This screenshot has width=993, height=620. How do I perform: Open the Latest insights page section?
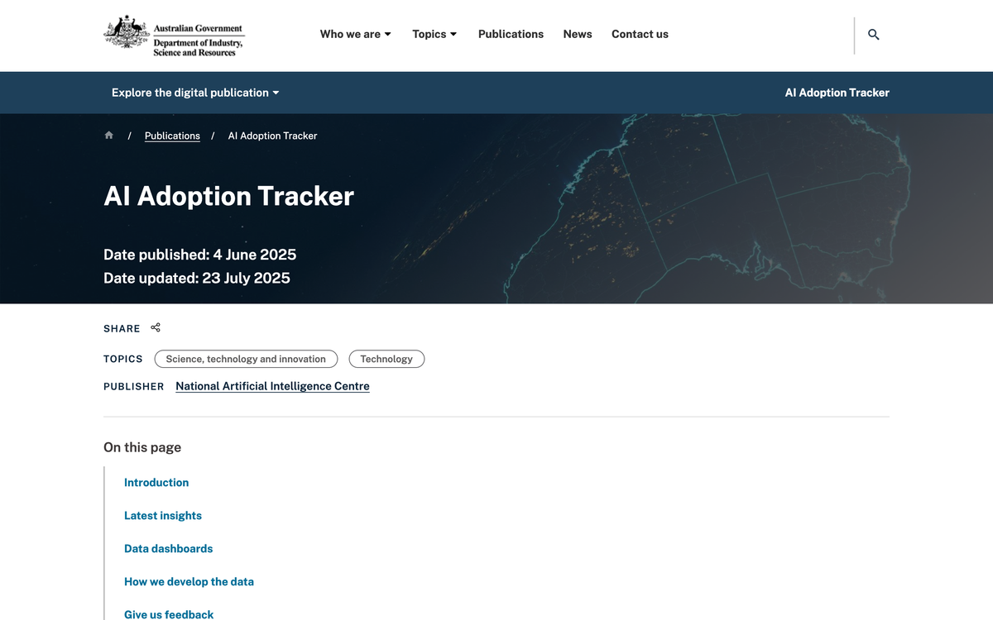click(163, 515)
